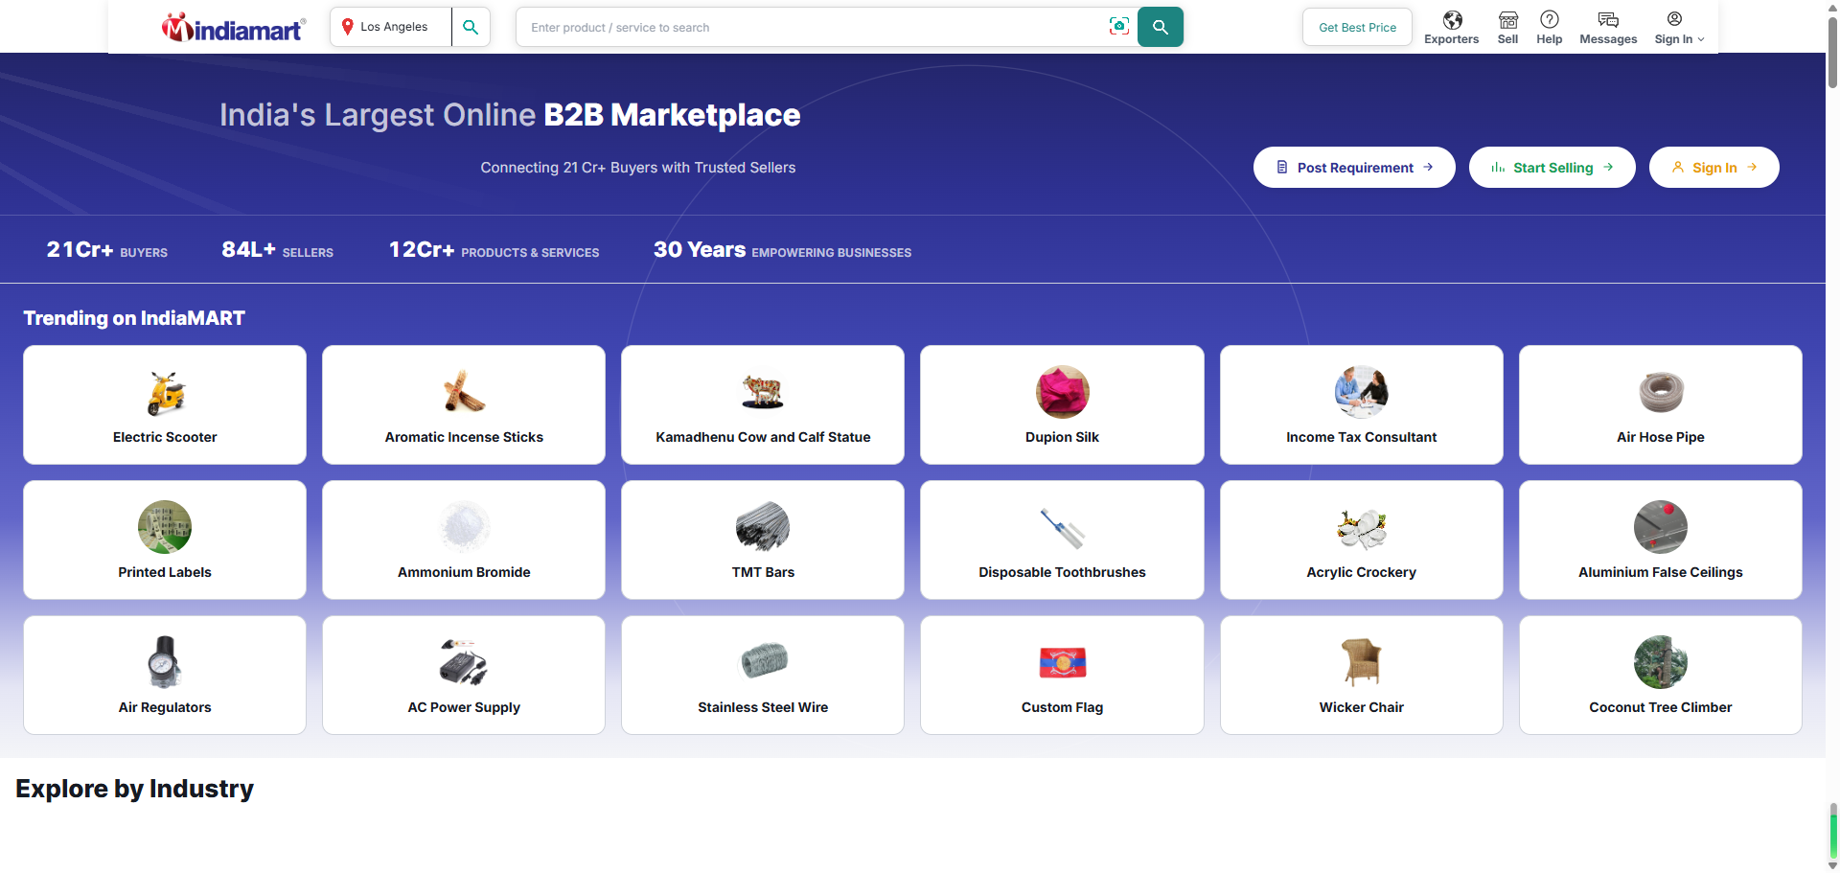Click 'Trending on IndiaMART' heading
This screenshot has height=873, width=1840.
coord(134,318)
